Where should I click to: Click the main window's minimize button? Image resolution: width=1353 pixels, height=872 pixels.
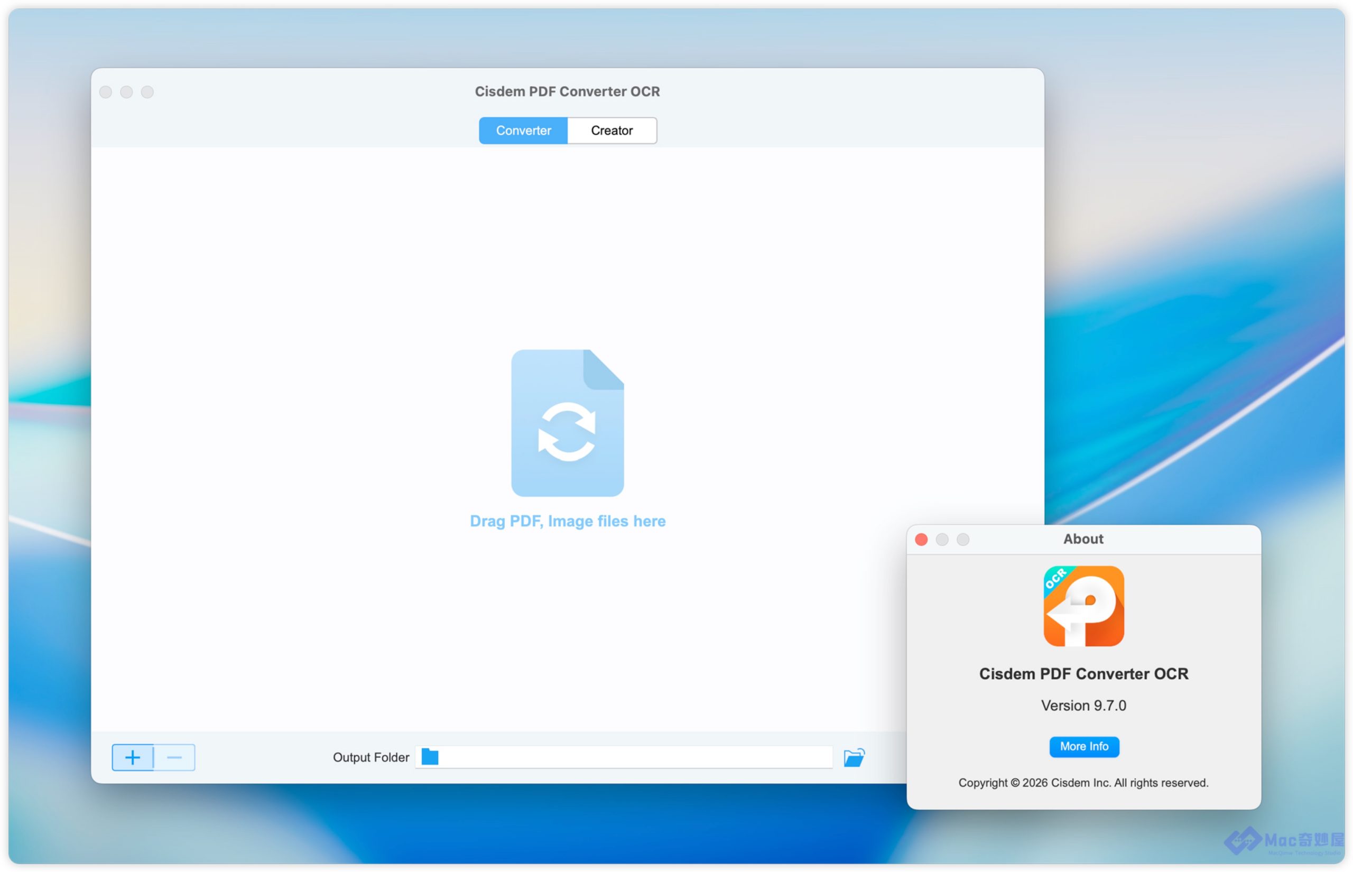pos(127,92)
